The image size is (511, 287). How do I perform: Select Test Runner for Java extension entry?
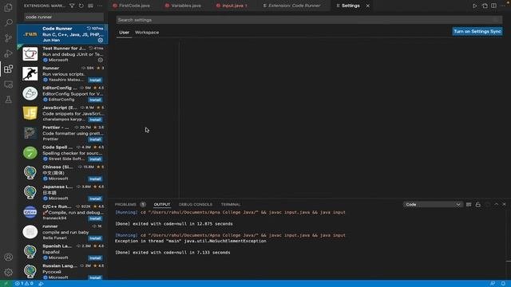coord(62,54)
